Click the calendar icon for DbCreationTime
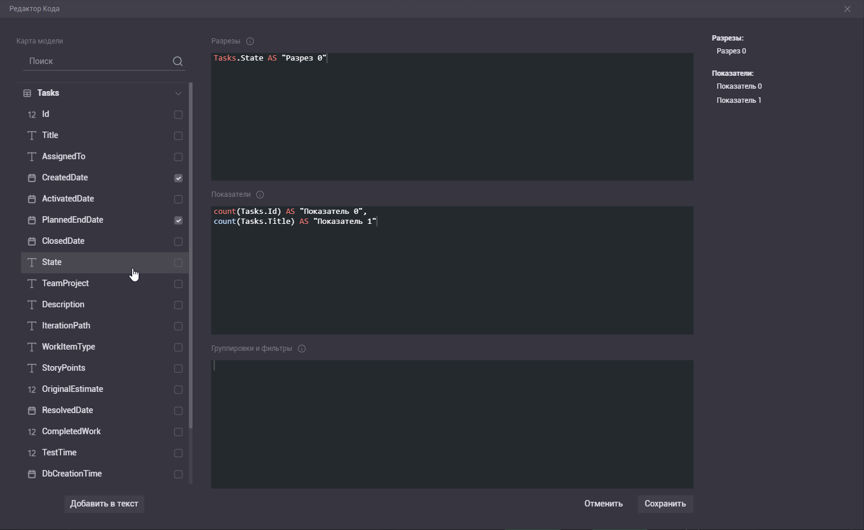The width and height of the screenshot is (864, 530). tap(32, 474)
